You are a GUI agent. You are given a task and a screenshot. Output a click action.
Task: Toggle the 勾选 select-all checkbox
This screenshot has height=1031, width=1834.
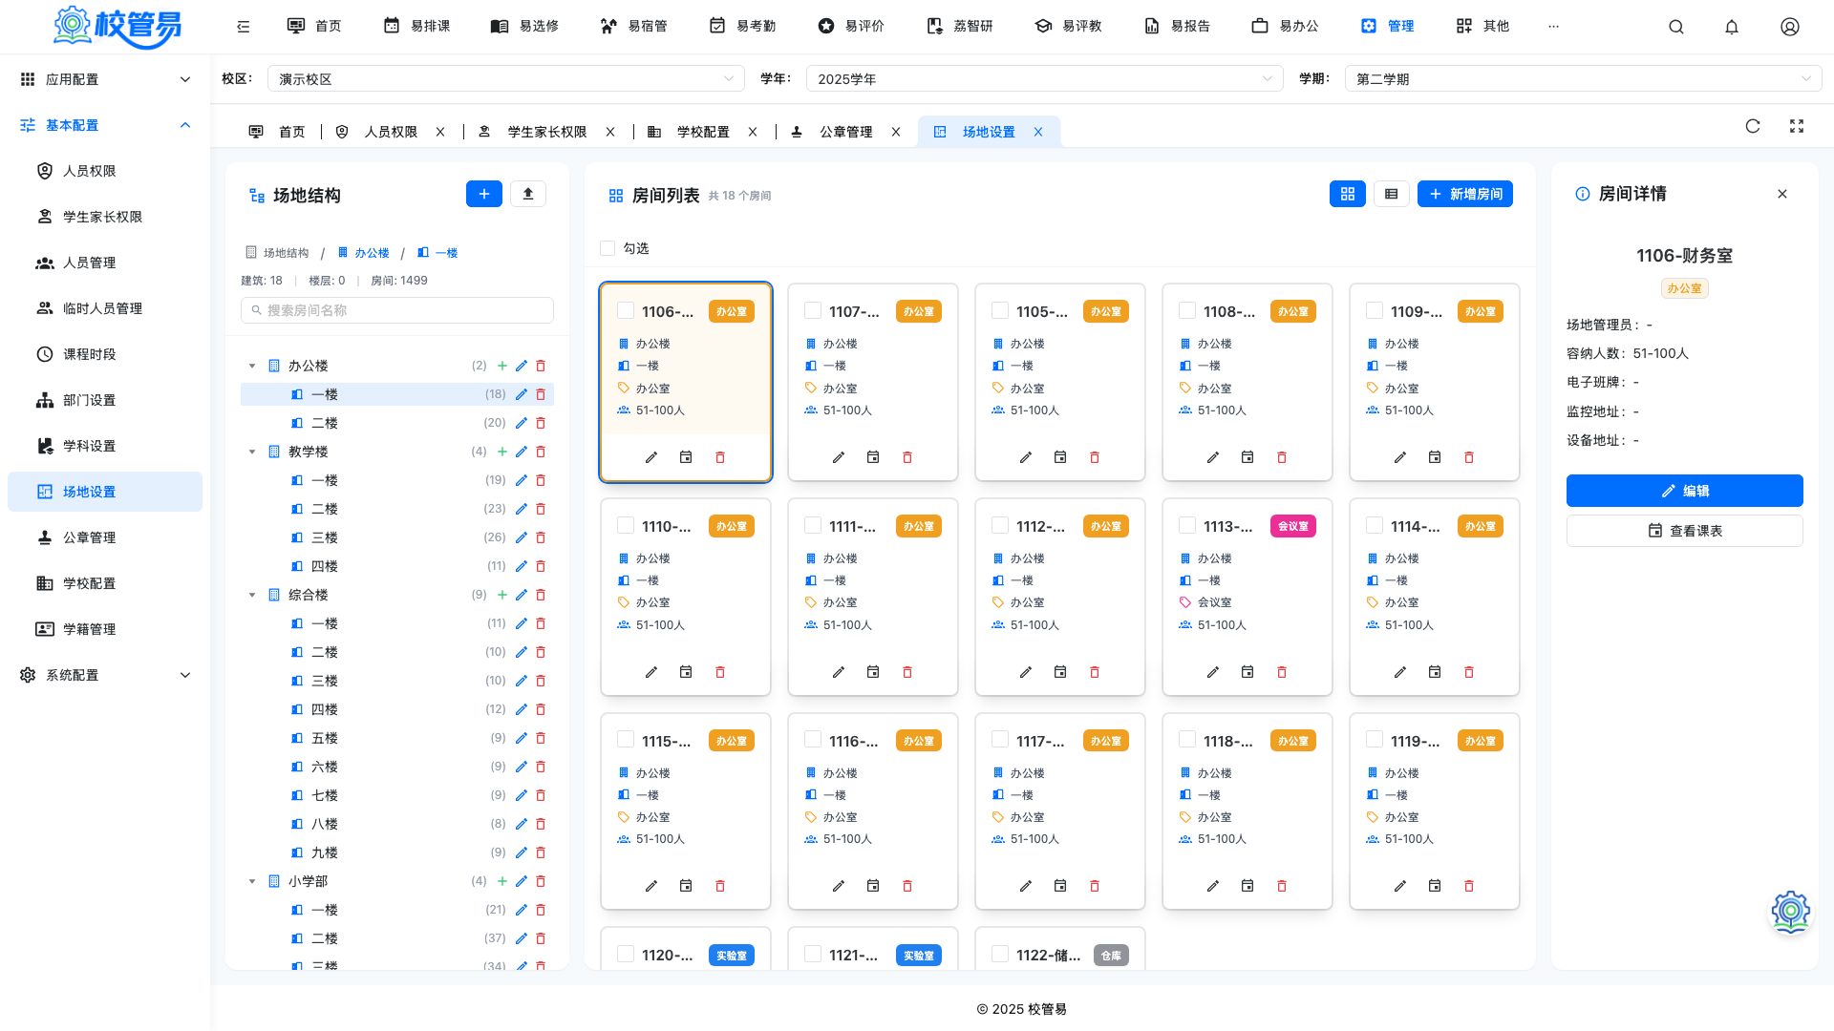click(x=608, y=248)
